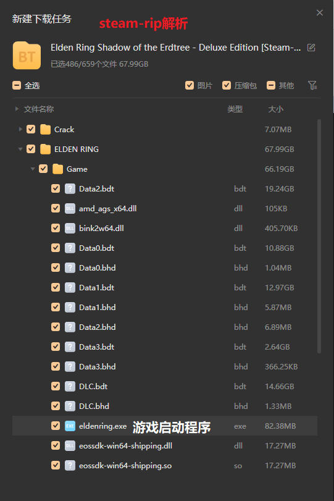Click the 7.07MB Crack size value
This screenshot has width=334, height=501.
[x=278, y=129]
